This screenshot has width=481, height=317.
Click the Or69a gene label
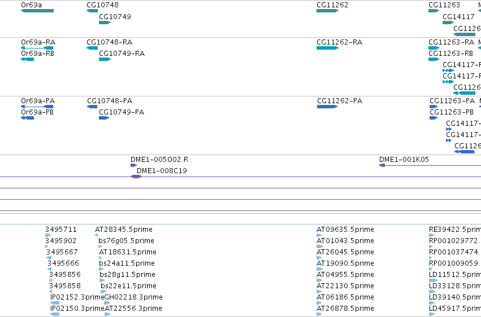point(32,5)
